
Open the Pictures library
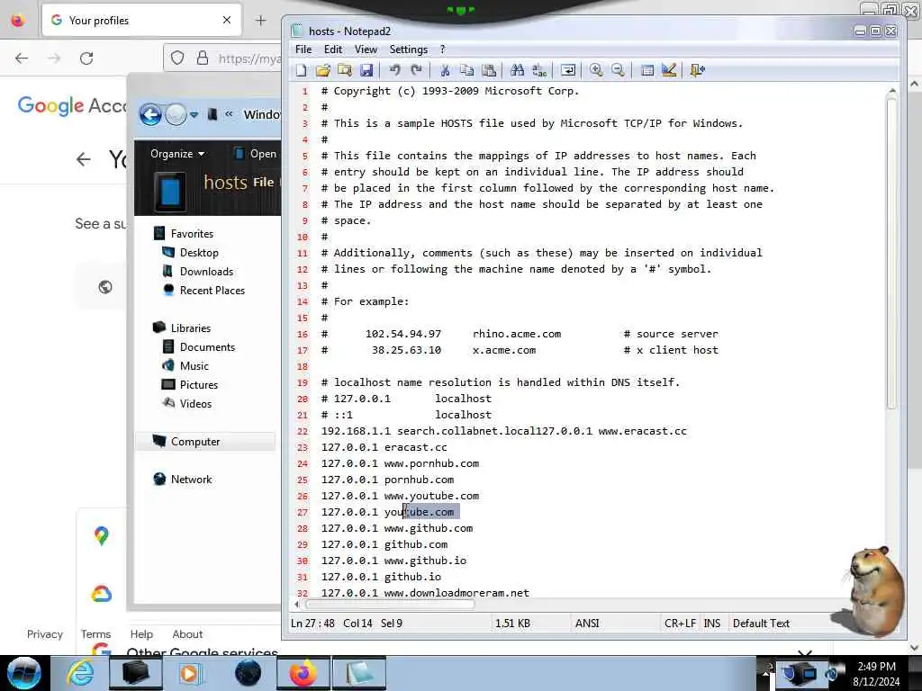point(190,384)
